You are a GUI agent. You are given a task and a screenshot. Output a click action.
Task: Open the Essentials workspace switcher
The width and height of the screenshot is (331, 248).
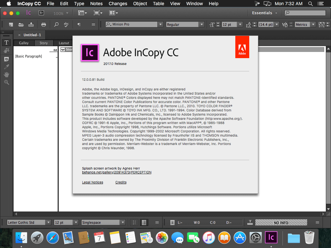[264, 13]
